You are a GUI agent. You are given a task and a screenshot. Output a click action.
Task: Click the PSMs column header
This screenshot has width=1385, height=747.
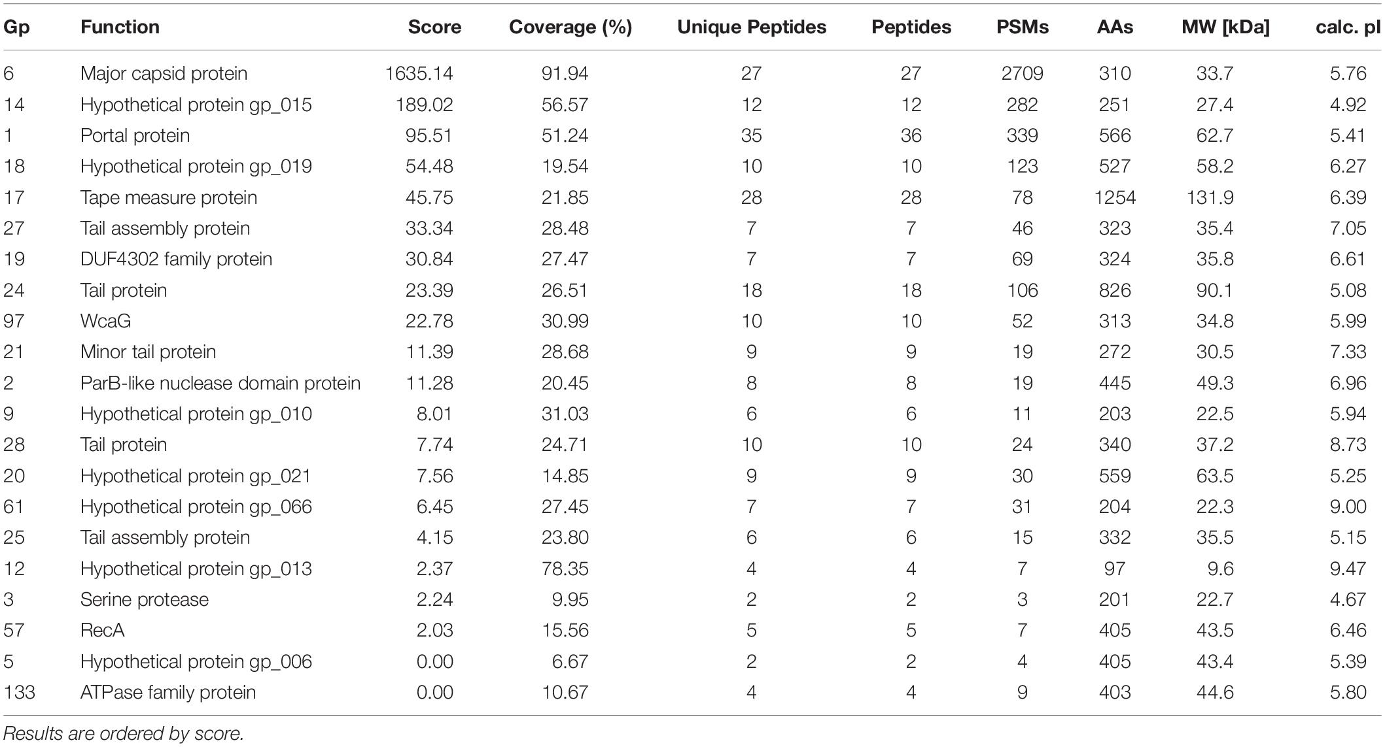click(x=1023, y=27)
